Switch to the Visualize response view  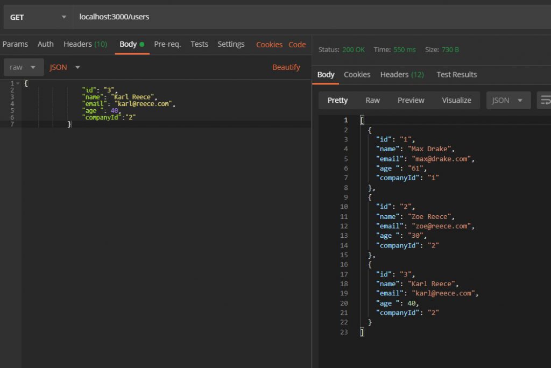click(456, 100)
